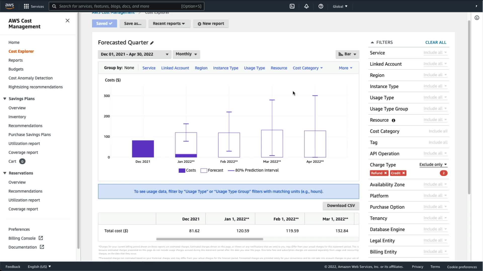This screenshot has height=271, width=483.
Task: Click the cost table horizontal scrollbar
Action: [x=210, y=239]
